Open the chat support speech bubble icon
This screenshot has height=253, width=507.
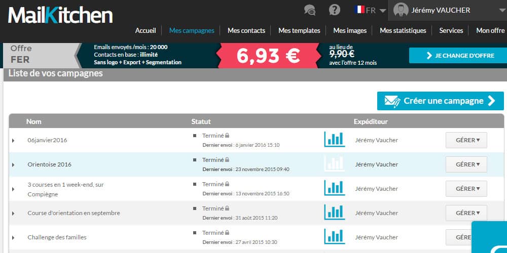[x=310, y=10]
